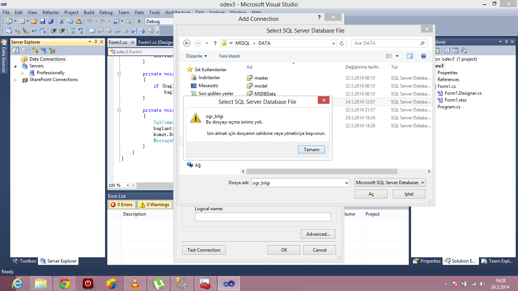Switch to the Toolbox tab at the bottom
Image resolution: width=518 pixels, height=291 pixels.
pyautogui.click(x=24, y=261)
